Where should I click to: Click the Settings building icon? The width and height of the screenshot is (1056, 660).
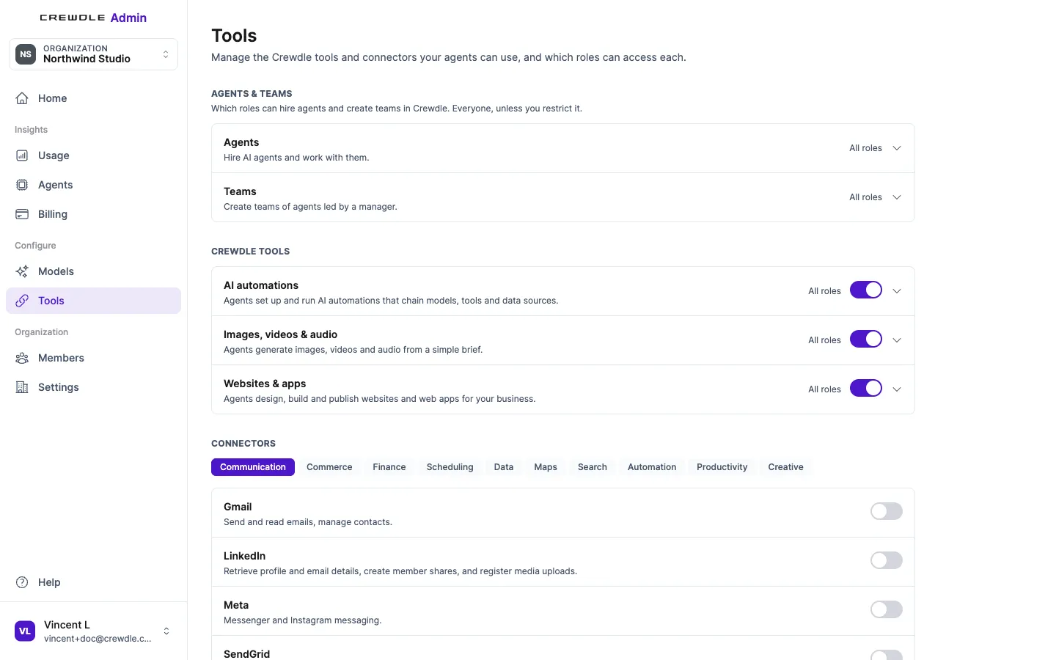click(x=22, y=387)
